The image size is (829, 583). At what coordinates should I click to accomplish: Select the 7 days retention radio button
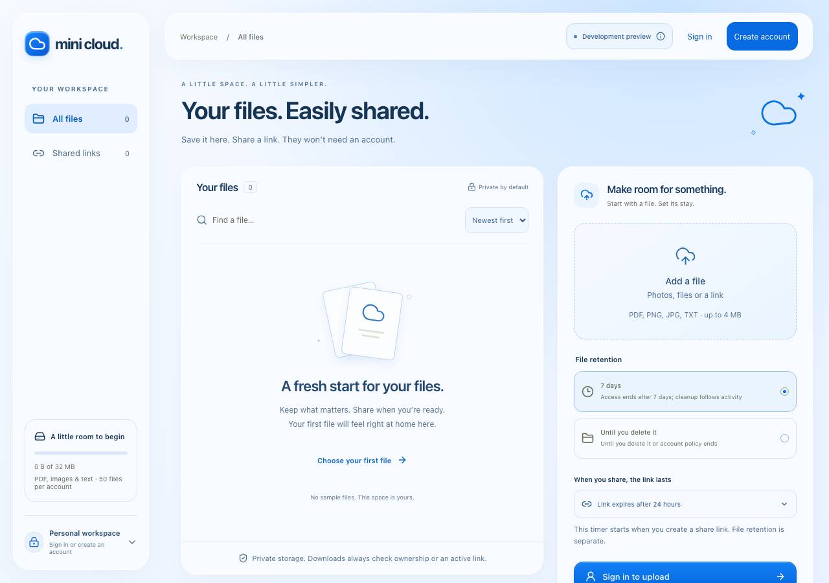[x=784, y=391]
